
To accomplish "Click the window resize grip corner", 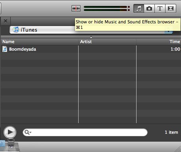I will point(178,149).
